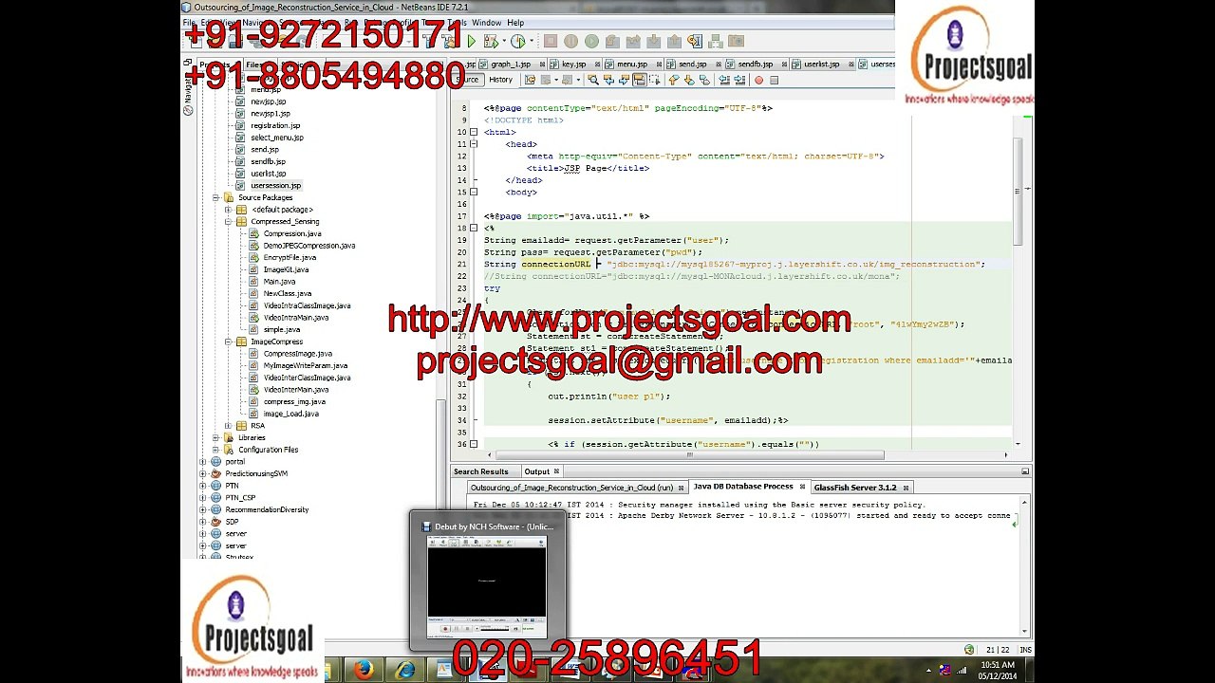Collapse the Source Packages node
Viewport: 1215px width, 683px height.
pos(215,197)
